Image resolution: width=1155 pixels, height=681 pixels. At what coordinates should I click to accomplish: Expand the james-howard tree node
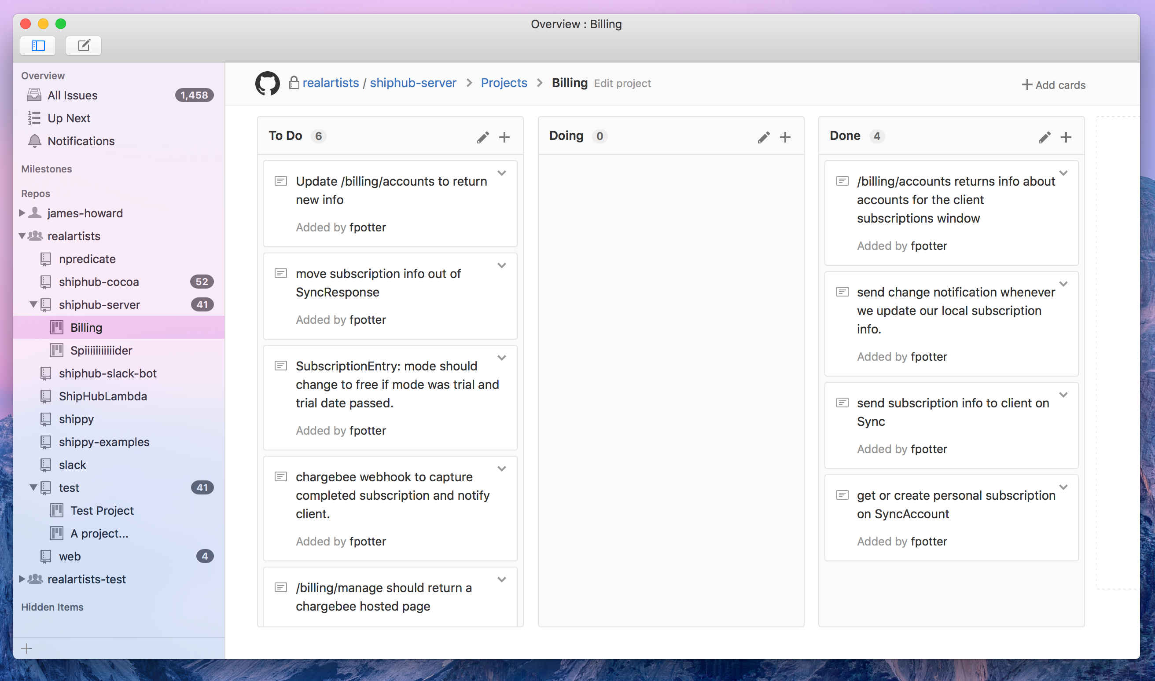tap(22, 213)
